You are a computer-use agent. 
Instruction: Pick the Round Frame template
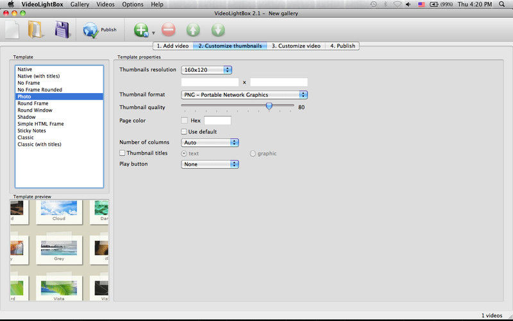click(59, 103)
